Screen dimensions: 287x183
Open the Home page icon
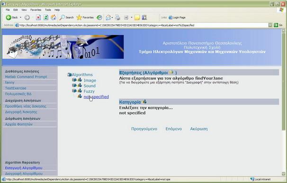(x=54, y=18)
